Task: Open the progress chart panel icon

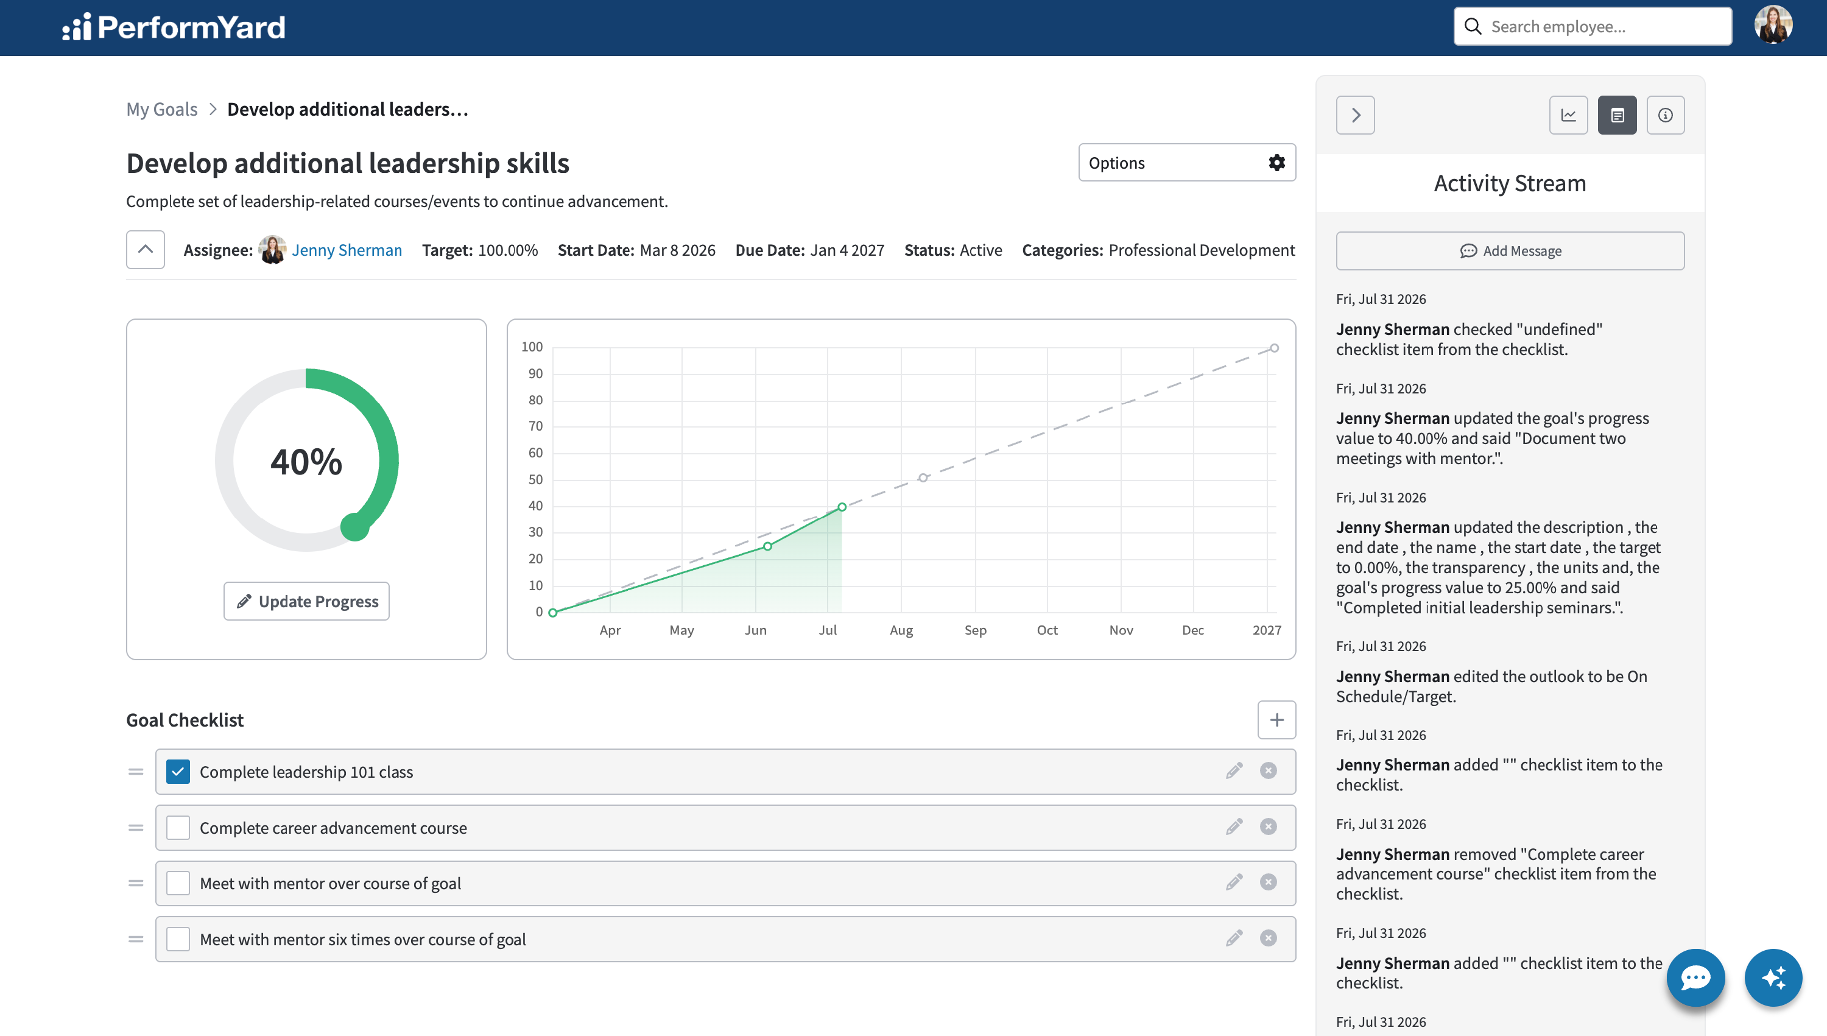Action: pos(1568,115)
